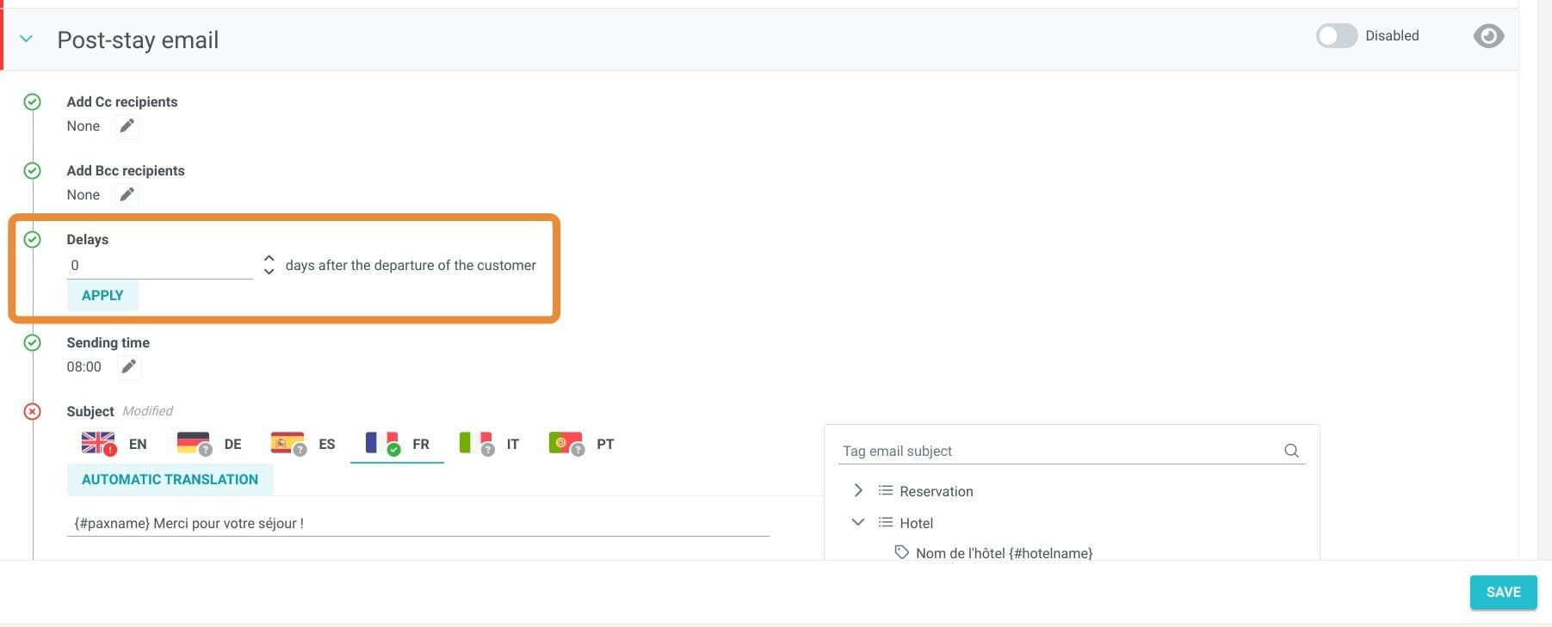Click the eye preview icon
1552x627 pixels.
pyautogui.click(x=1488, y=36)
